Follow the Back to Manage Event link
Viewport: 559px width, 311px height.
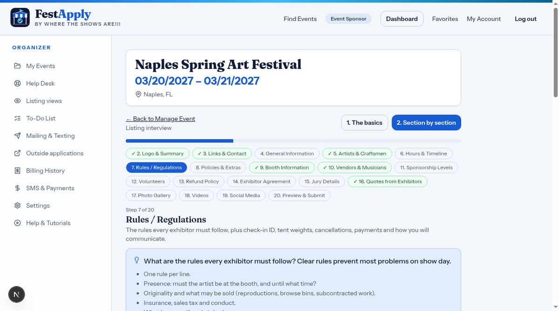(x=160, y=119)
